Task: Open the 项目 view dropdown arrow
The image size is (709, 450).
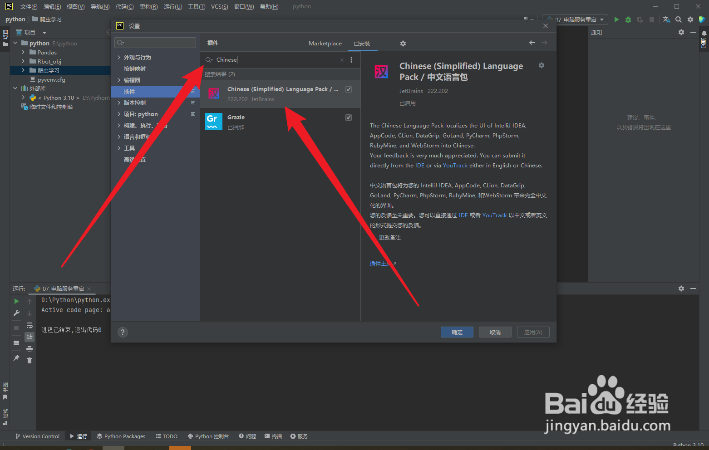Action: click(44, 33)
